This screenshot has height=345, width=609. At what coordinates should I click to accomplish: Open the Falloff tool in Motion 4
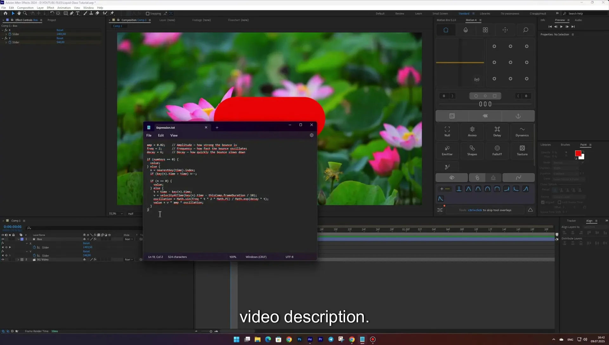point(497,150)
